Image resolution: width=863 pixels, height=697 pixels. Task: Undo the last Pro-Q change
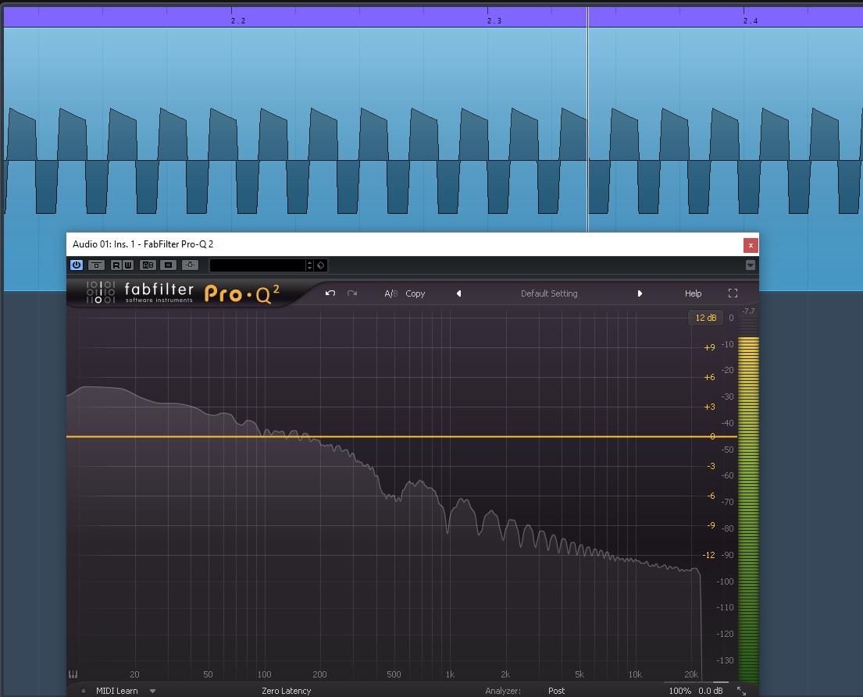coord(330,293)
